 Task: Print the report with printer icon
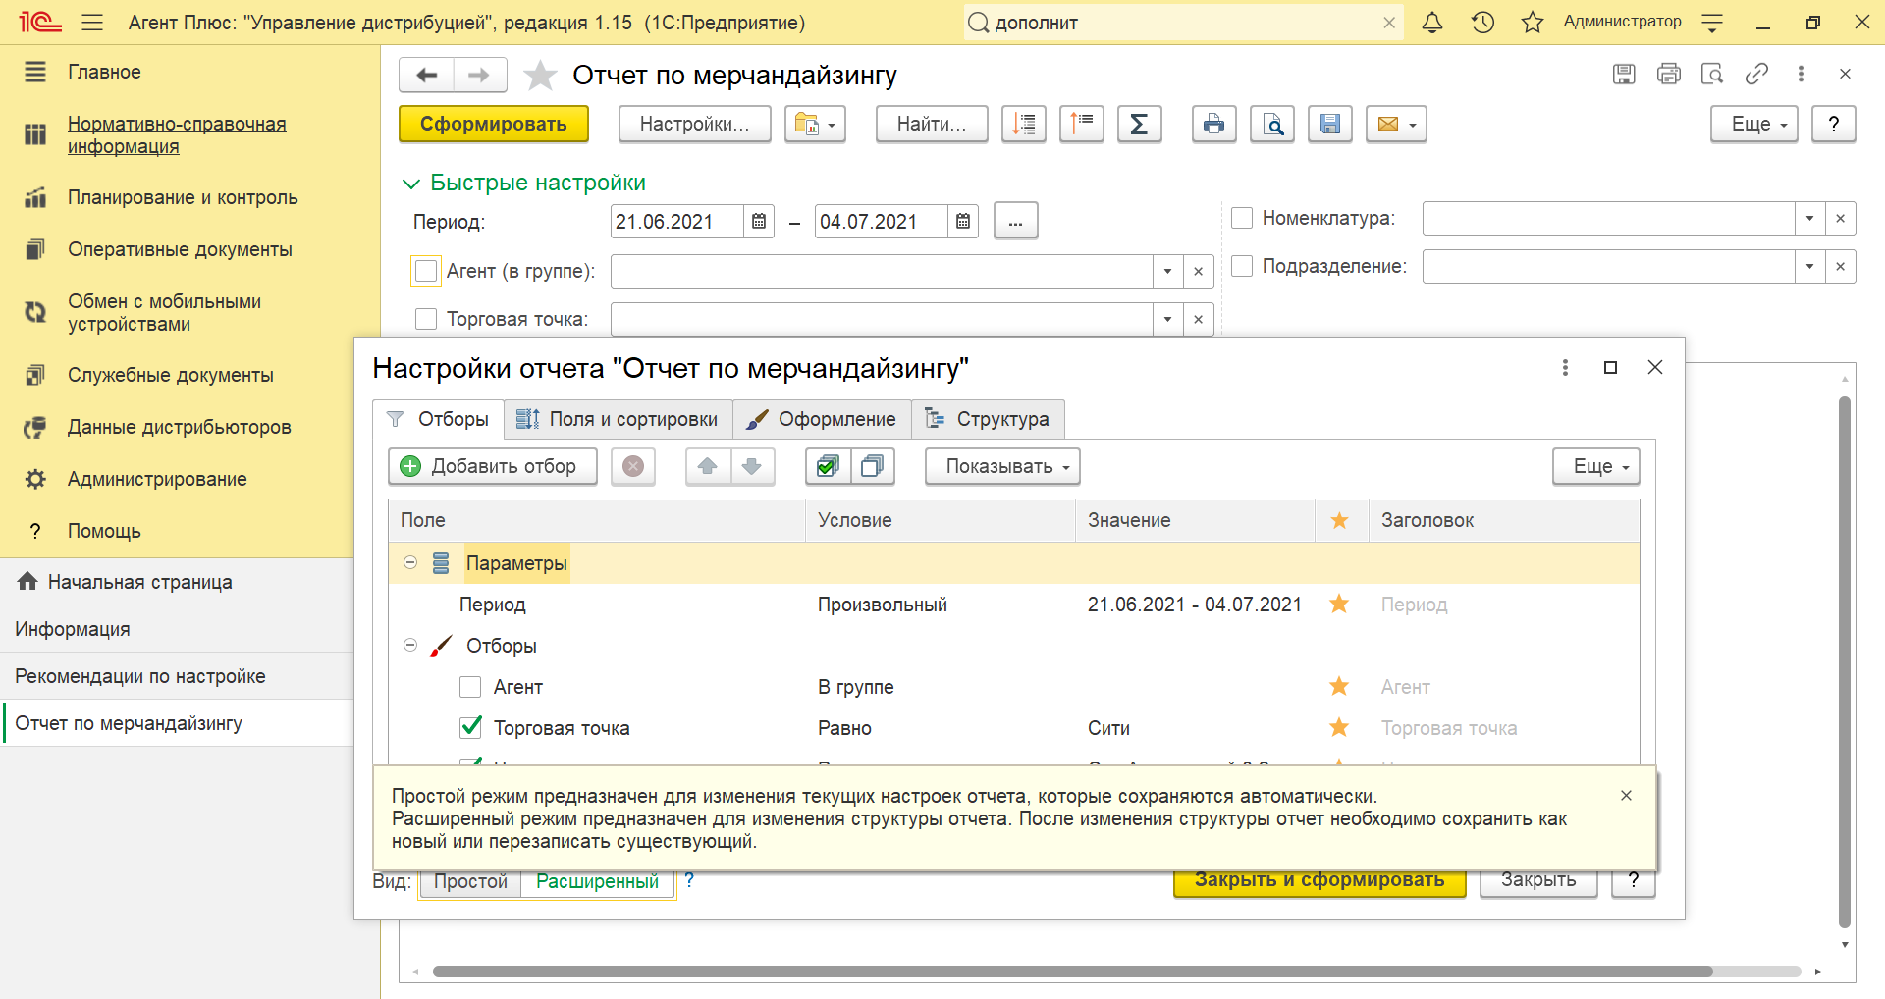(1213, 124)
